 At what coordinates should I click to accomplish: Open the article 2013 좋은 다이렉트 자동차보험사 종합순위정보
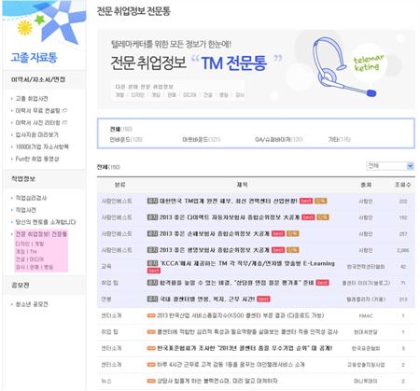[x=230, y=217]
